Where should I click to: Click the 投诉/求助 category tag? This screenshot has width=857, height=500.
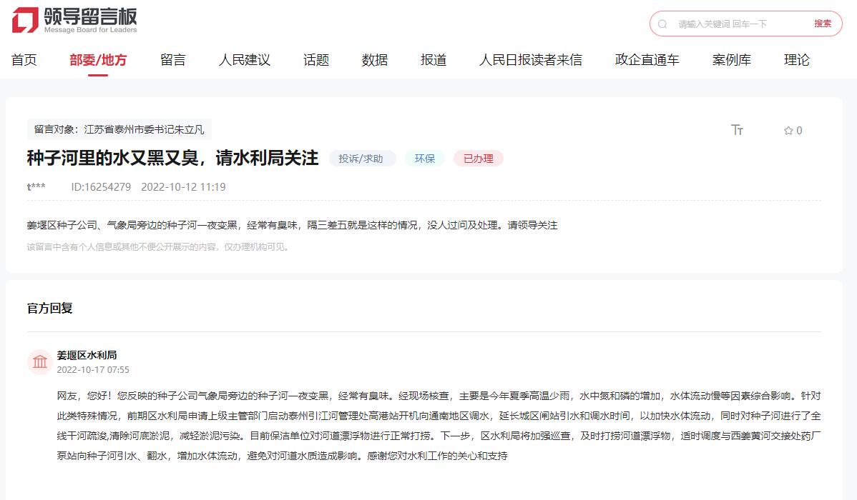pyautogui.click(x=361, y=159)
